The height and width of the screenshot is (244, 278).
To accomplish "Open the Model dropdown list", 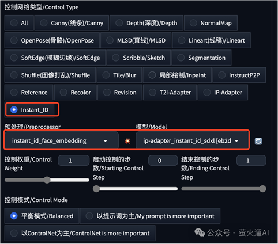I will (192, 141).
